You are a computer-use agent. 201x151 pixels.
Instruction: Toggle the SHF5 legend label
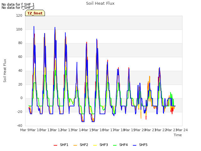coord(143,145)
